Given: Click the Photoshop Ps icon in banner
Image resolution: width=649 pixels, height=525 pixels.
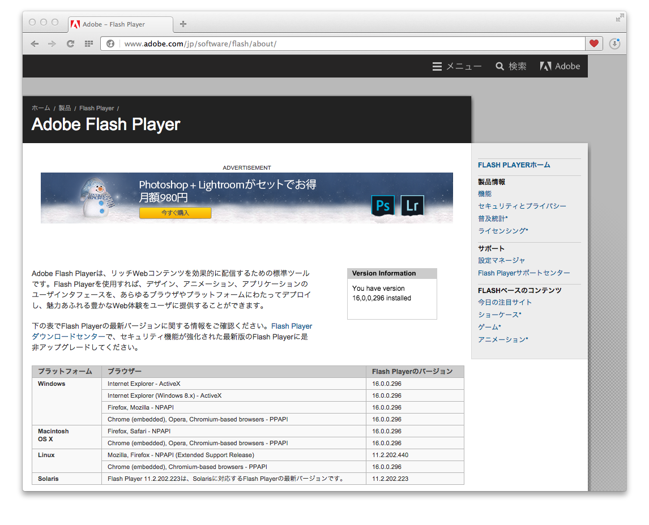Looking at the screenshot, I should point(383,205).
